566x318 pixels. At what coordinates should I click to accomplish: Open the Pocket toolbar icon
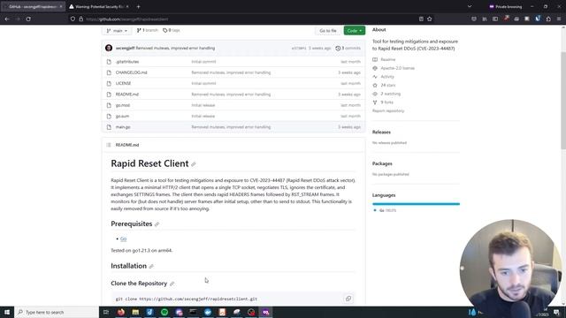(x=474, y=19)
